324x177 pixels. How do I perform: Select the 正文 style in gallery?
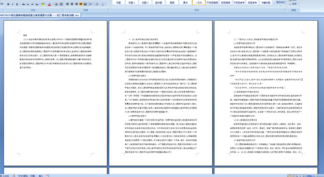[199, 2]
